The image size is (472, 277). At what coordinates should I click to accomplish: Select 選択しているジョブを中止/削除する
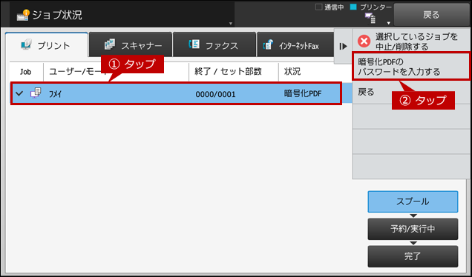click(411, 41)
